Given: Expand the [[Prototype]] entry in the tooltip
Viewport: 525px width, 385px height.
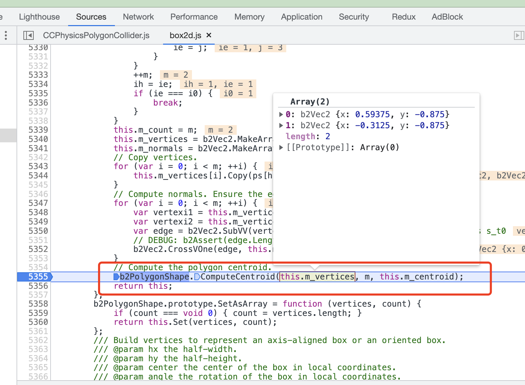Looking at the screenshot, I should [281, 147].
